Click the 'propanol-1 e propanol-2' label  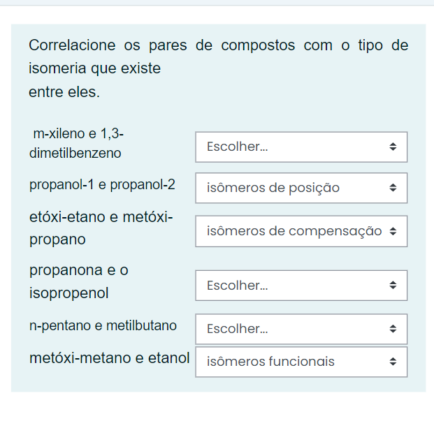coord(102,184)
